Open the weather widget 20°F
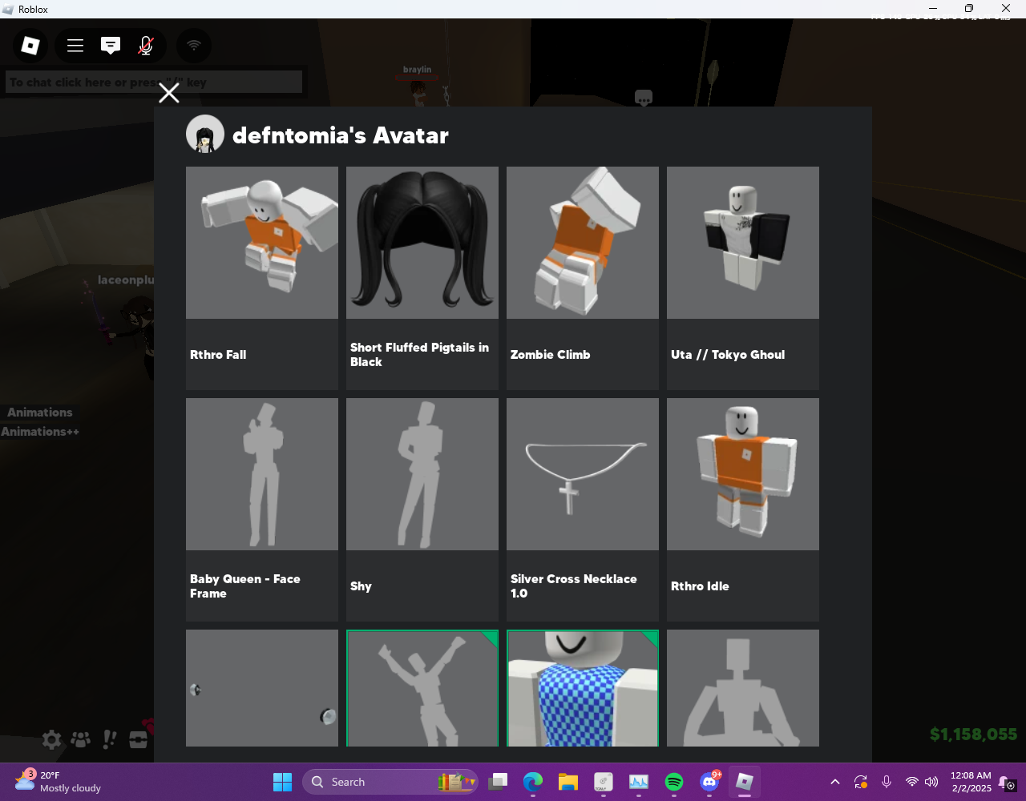Image resolution: width=1026 pixels, height=801 pixels. (59, 782)
